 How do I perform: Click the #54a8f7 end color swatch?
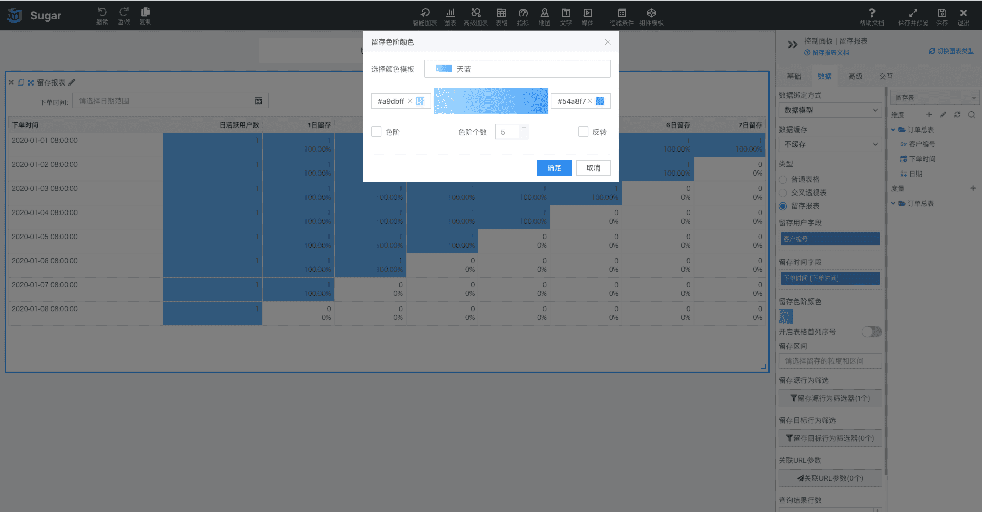[600, 101]
